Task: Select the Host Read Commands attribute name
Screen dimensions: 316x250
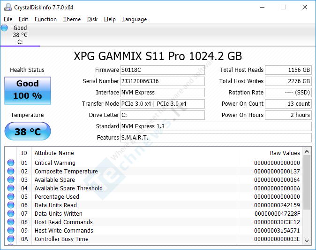Action: pyautogui.click(x=64, y=222)
